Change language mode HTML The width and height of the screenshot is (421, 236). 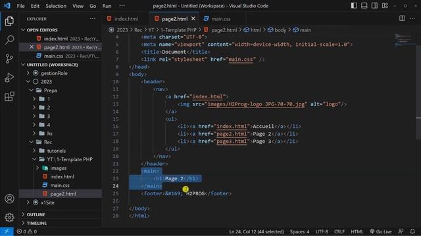[357, 231]
